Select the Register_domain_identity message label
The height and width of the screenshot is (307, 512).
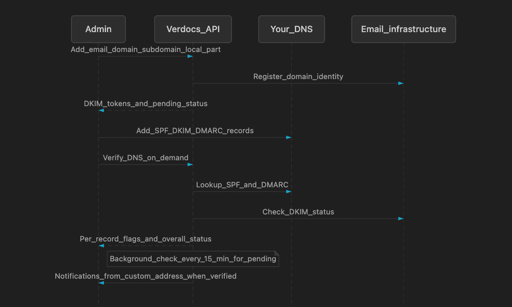[x=298, y=77]
